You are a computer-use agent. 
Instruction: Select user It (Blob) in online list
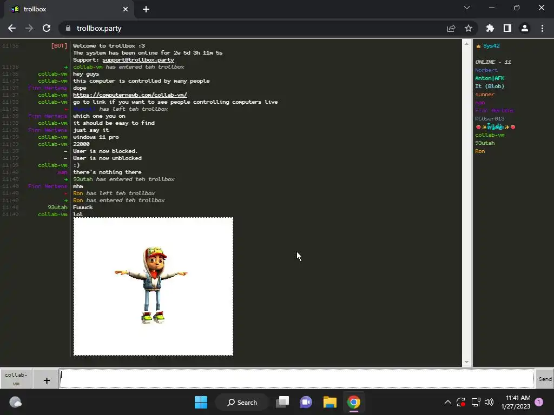pyautogui.click(x=490, y=86)
